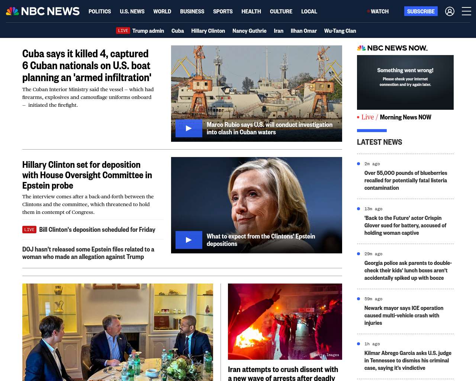Click the Subscribe button
The height and width of the screenshot is (381, 476).
(x=421, y=12)
